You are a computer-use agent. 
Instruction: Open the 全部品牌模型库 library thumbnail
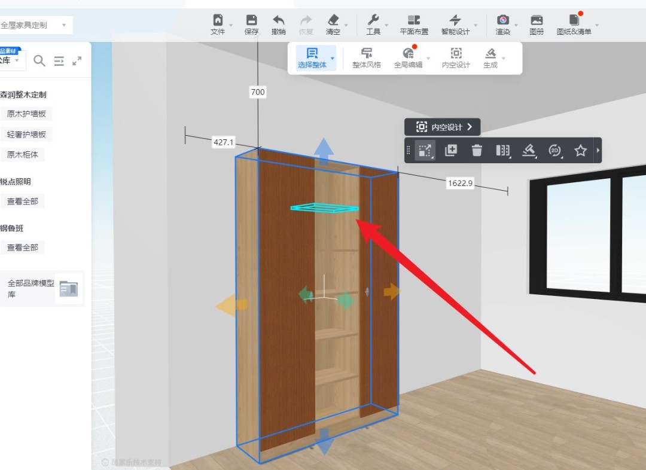69,289
